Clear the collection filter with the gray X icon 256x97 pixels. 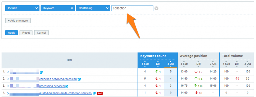[x=156, y=8]
